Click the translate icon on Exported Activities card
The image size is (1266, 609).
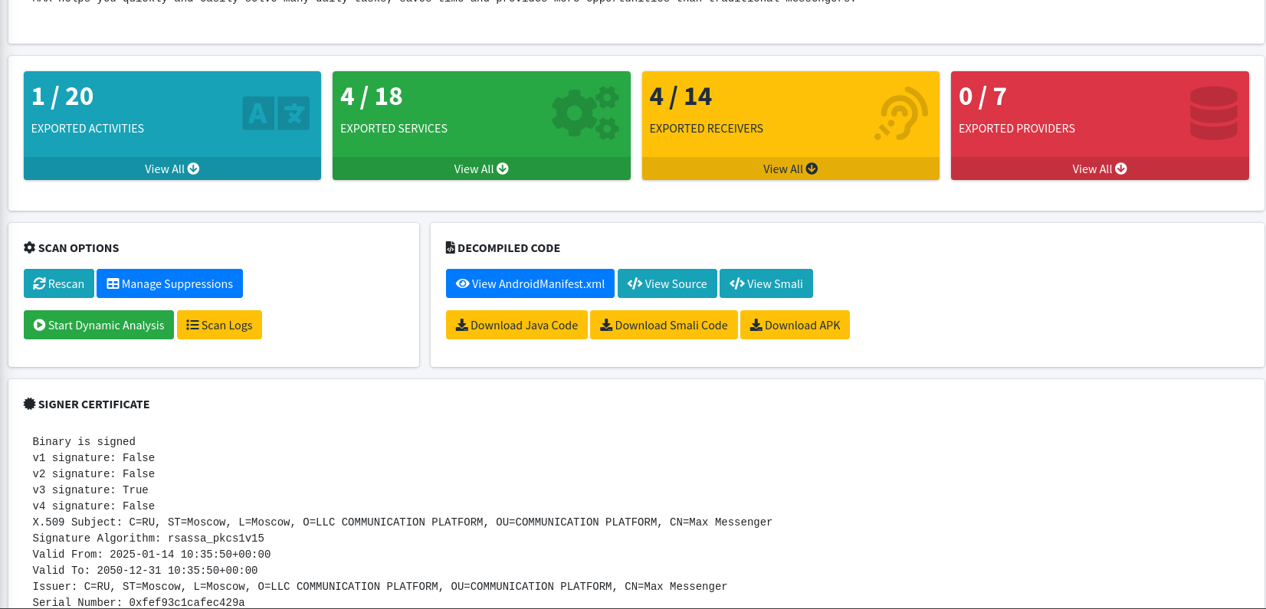276,113
